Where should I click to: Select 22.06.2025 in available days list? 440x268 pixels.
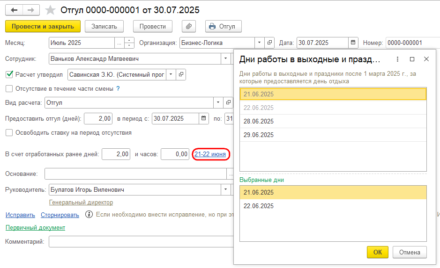333,108
